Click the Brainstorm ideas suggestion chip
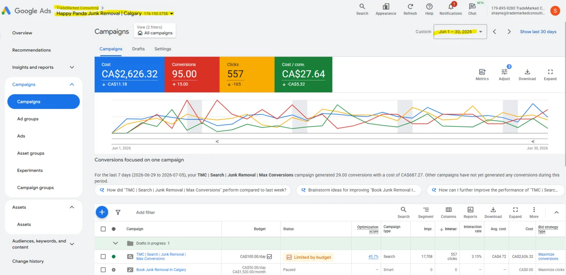 [359, 190]
